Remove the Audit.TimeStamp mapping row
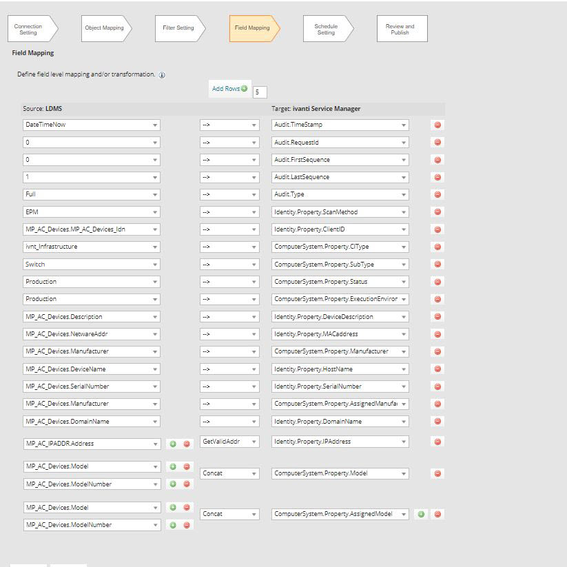Image resolution: width=567 pixels, height=567 pixels. [x=437, y=125]
